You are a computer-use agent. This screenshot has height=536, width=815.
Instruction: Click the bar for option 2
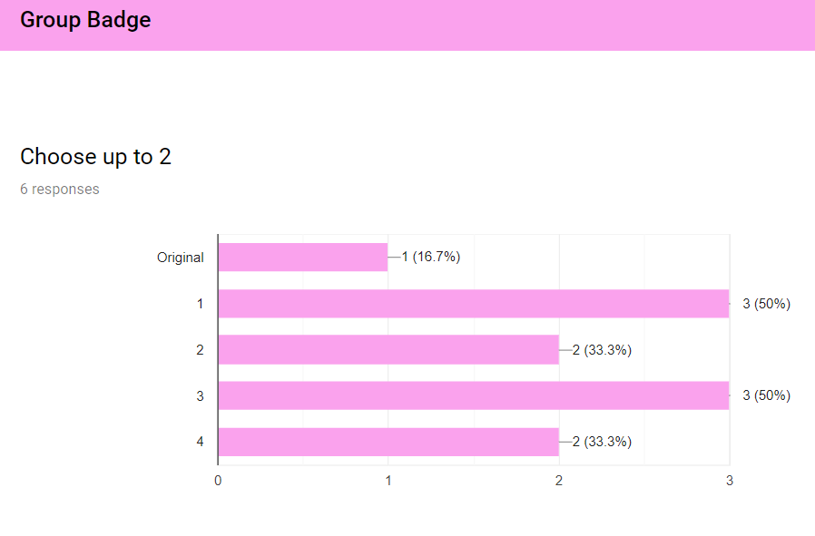[x=388, y=349]
